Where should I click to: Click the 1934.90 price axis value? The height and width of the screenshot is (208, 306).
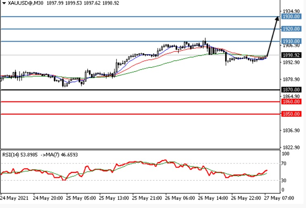(291, 11)
